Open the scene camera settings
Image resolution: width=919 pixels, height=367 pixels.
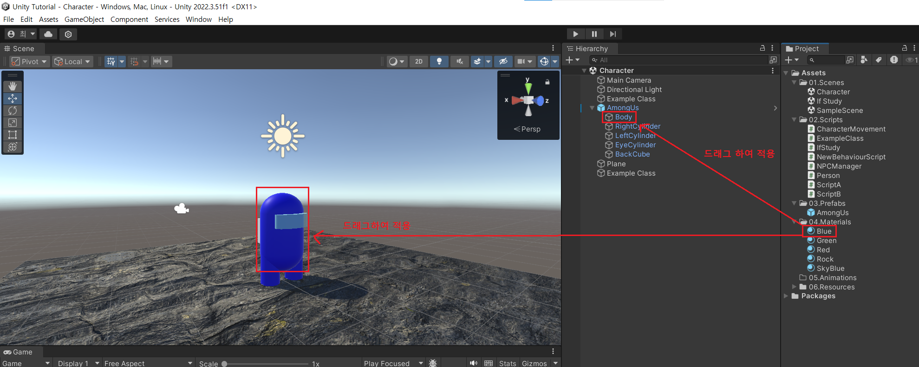click(525, 61)
